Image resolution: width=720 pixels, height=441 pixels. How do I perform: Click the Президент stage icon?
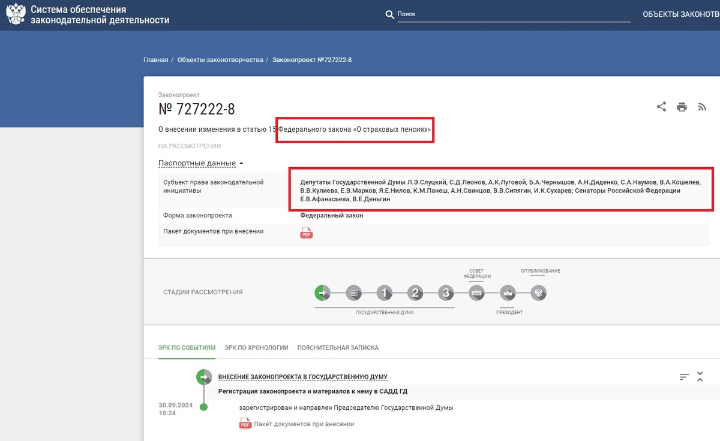(x=508, y=293)
